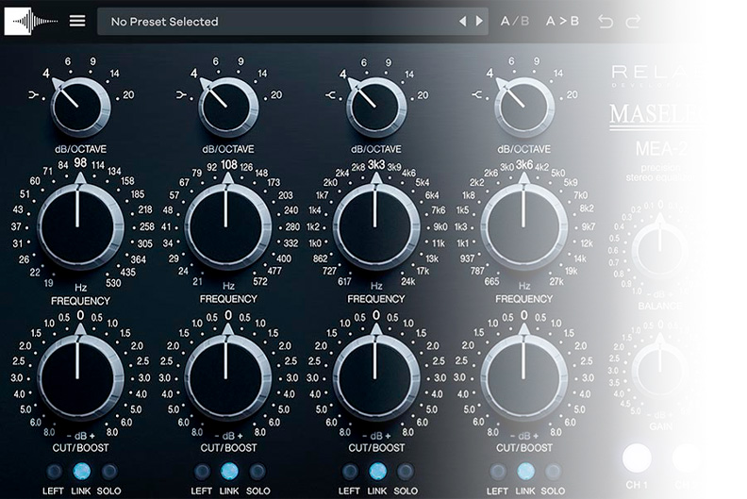Click CUT/BOOST knob of the 3k3 band
The image size is (747, 499).
(376, 378)
